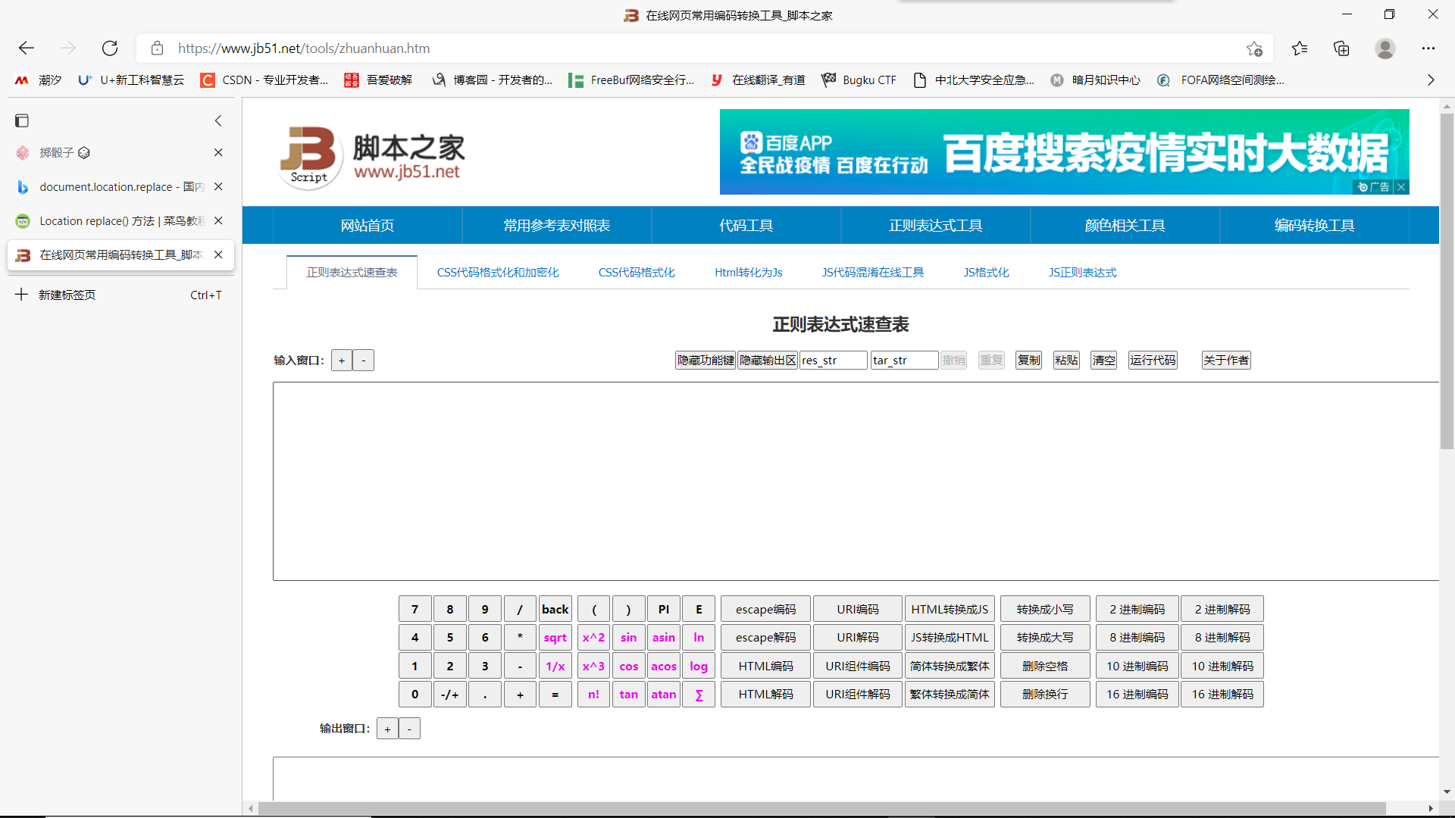The width and height of the screenshot is (1455, 818).
Task: Open browser settings and more menu
Action: tap(1428, 48)
